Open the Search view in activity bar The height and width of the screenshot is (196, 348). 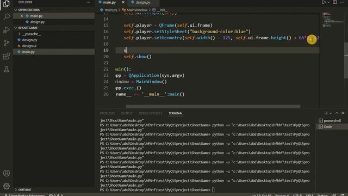pos(7,17)
